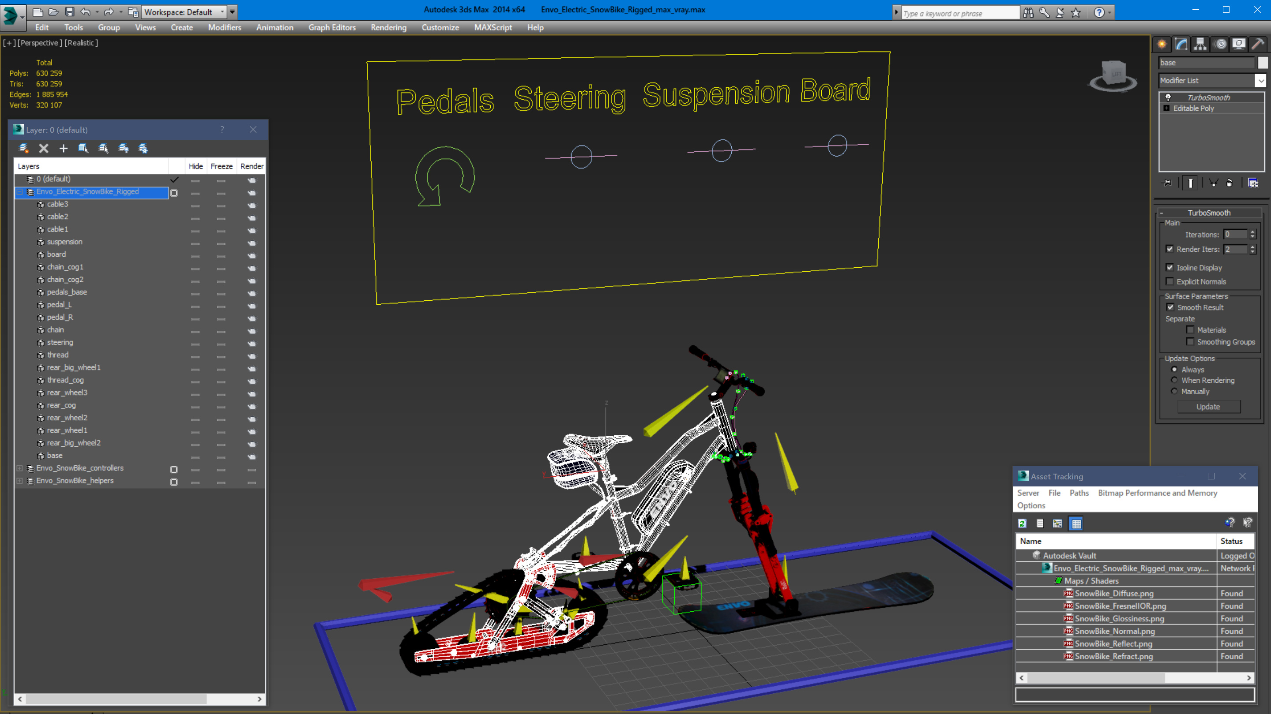Click the Status column header

1236,542
